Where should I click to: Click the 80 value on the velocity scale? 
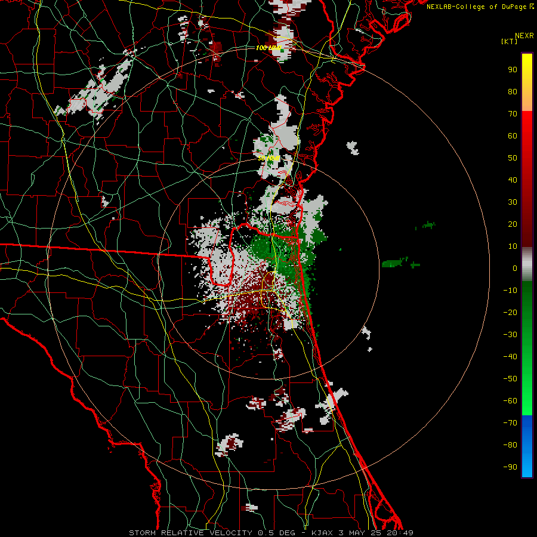coord(513,92)
